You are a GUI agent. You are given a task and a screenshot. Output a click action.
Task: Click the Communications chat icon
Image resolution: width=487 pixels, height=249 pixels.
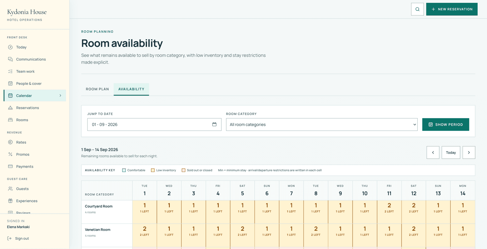coord(10,59)
